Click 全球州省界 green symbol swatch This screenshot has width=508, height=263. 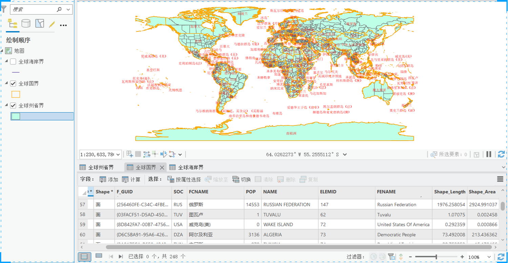(x=16, y=116)
